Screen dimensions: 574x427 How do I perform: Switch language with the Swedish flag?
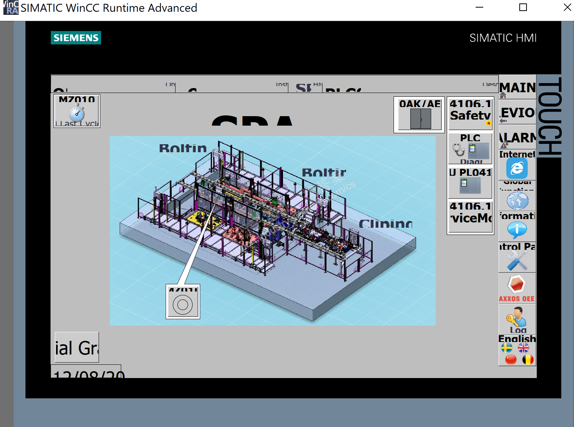[x=507, y=348]
